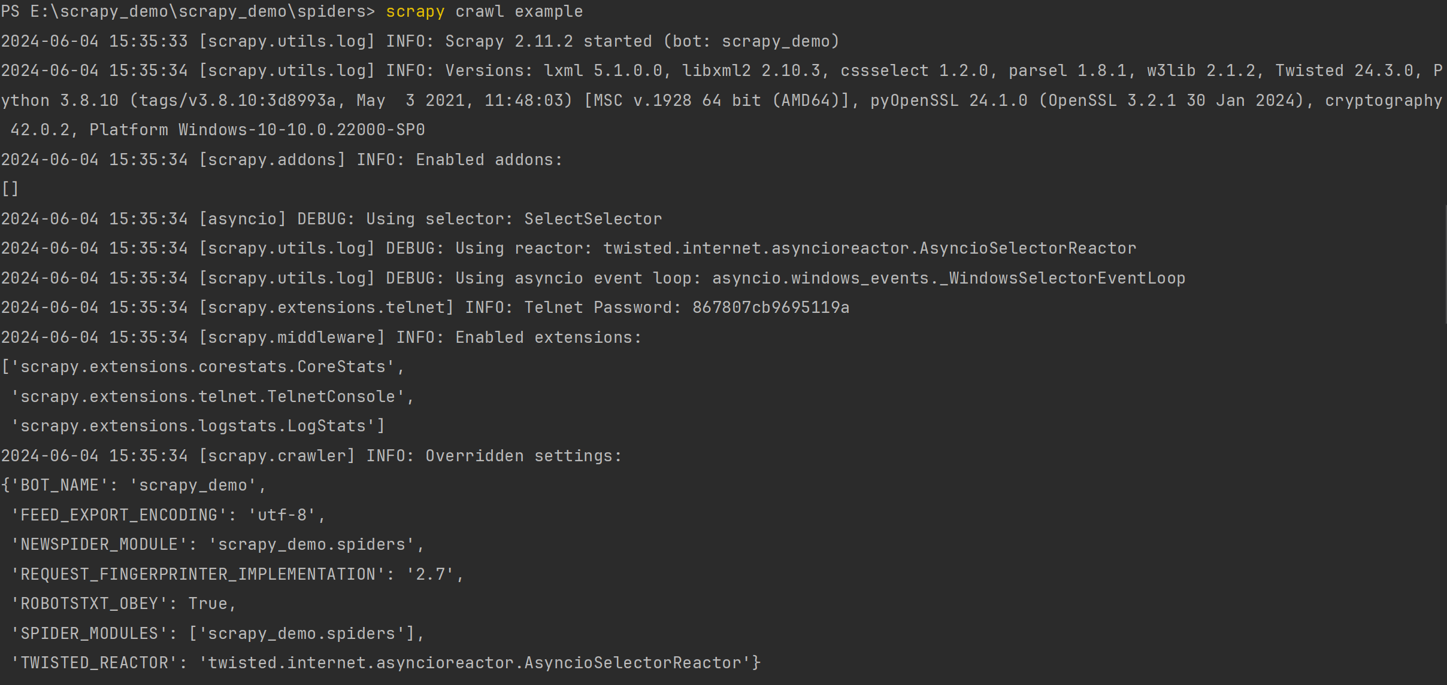Click the terminal scrollbar on right edge
Image resolution: width=1447 pixels, height=685 pixels.
point(1445,264)
